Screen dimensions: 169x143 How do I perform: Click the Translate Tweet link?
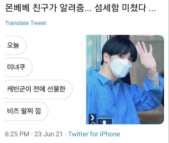coord(26,23)
